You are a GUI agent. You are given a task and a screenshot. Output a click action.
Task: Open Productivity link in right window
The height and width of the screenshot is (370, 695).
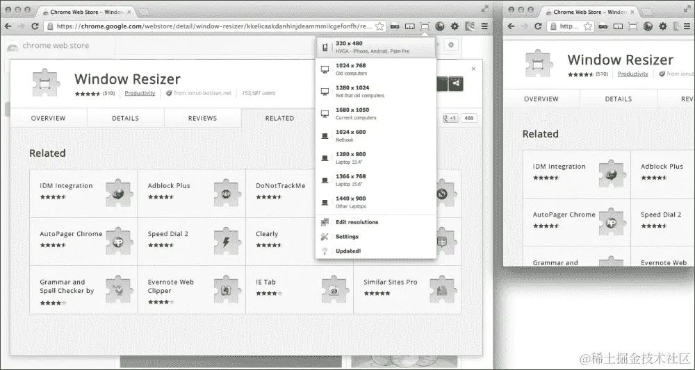[x=633, y=74]
